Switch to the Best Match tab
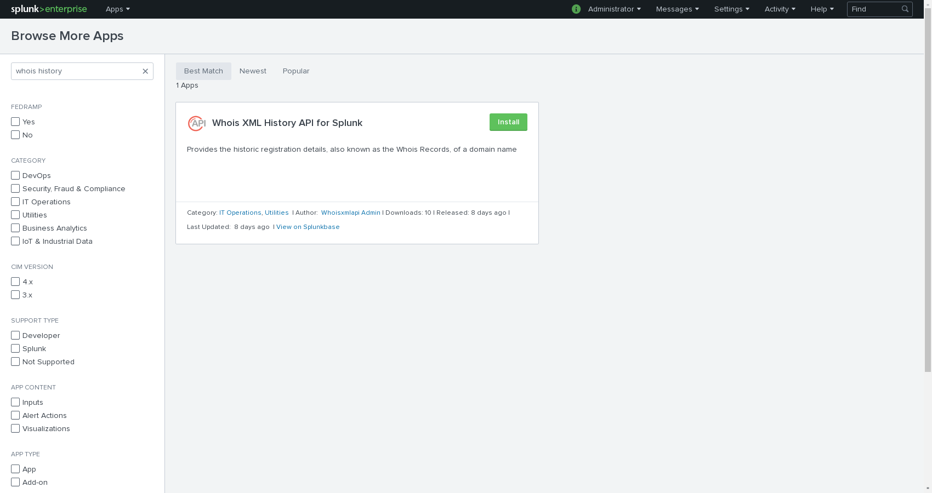Screen dimensions: 932x493 point(203,71)
